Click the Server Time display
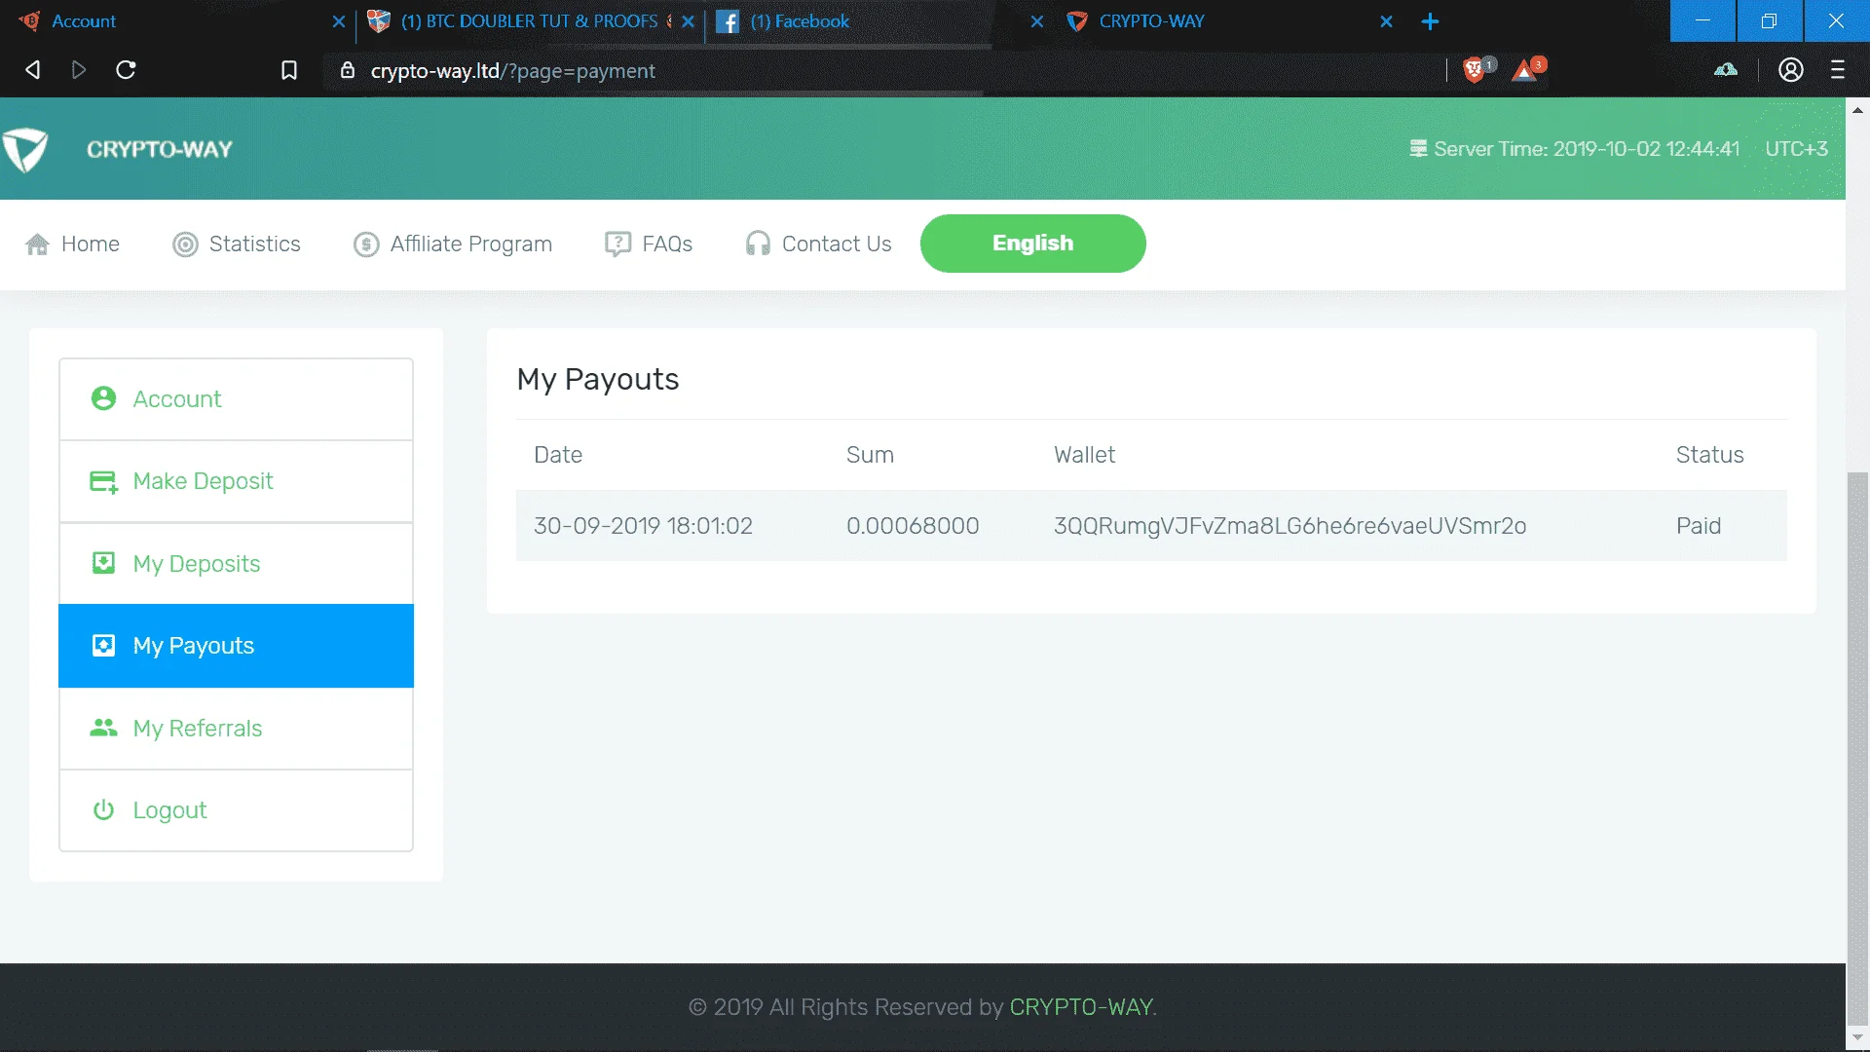This screenshot has width=1870, height=1052. pos(1575,149)
